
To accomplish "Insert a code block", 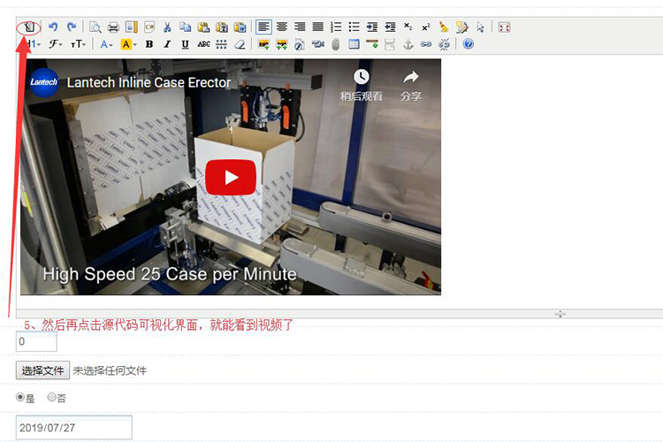I will pyautogui.click(x=149, y=27).
